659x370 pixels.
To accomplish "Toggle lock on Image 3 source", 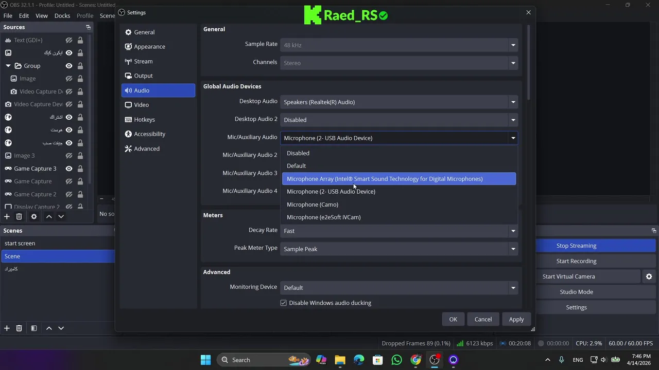I will (x=80, y=156).
